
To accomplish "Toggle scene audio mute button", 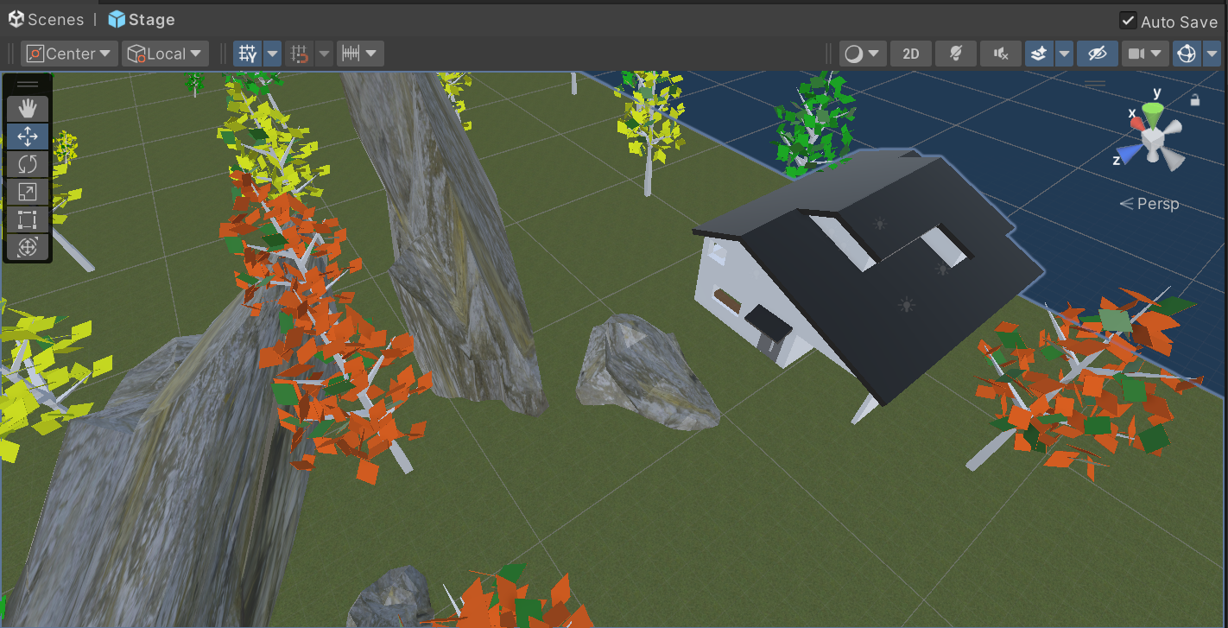I will 1001,54.
